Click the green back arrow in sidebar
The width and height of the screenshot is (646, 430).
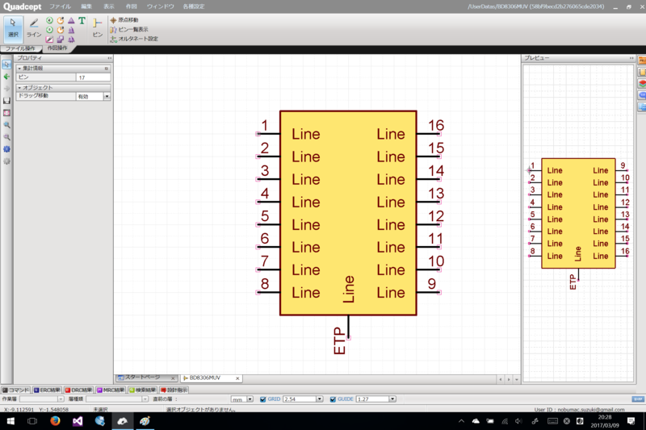6,77
